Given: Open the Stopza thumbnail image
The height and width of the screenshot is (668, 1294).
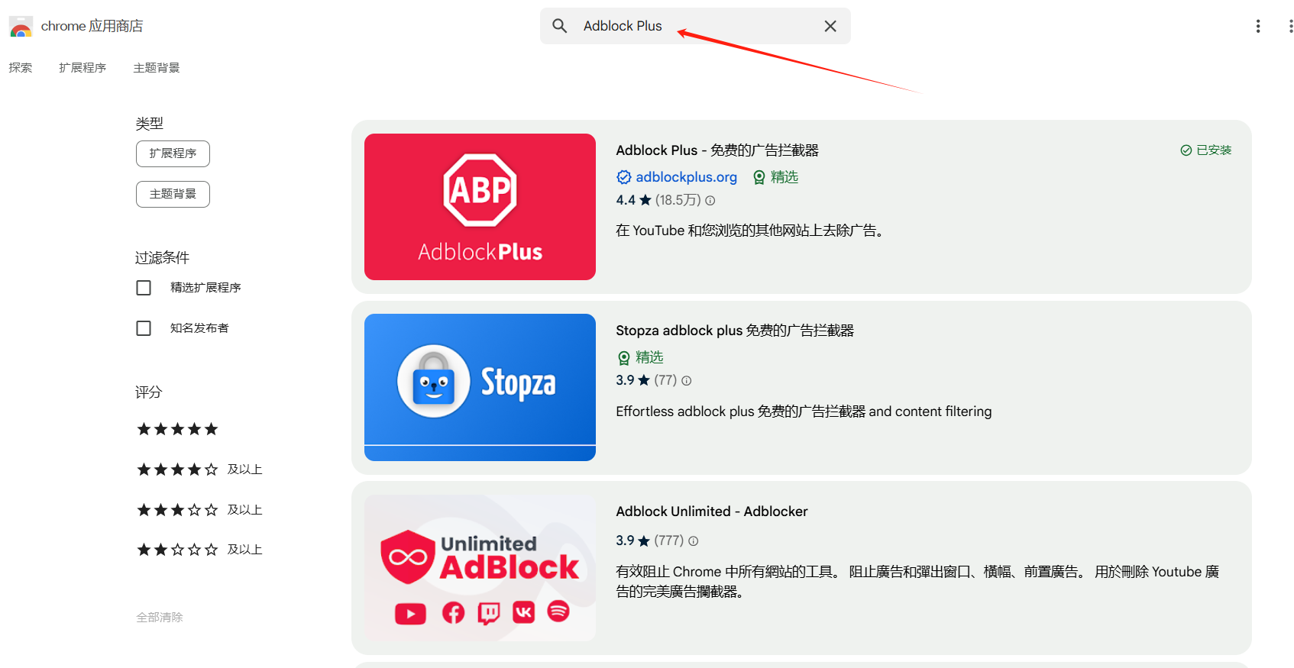Looking at the screenshot, I should click(480, 387).
